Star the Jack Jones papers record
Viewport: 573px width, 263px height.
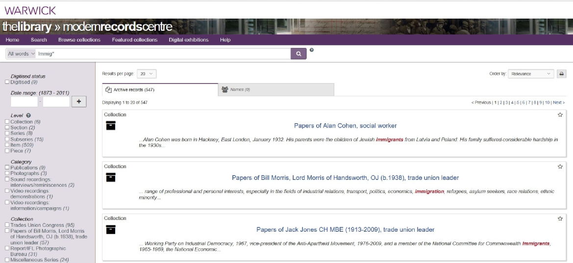pos(560,219)
